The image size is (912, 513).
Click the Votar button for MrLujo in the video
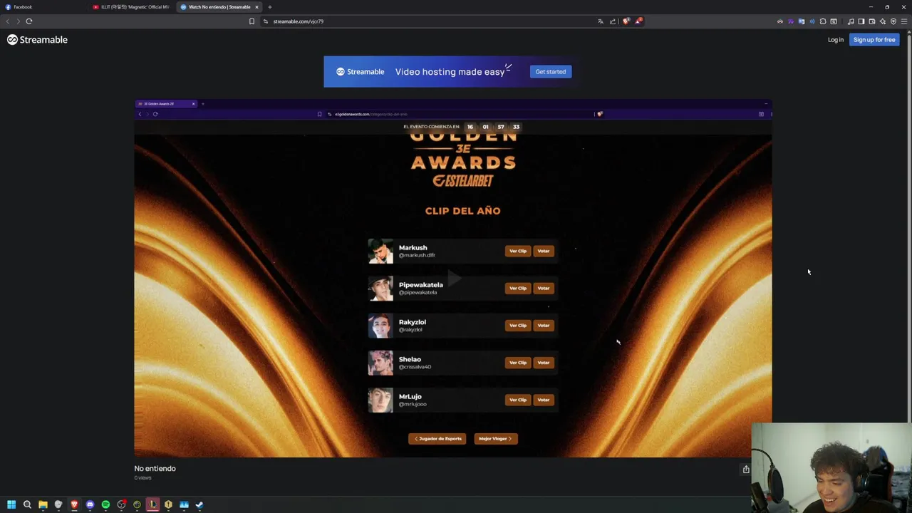(544, 400)
